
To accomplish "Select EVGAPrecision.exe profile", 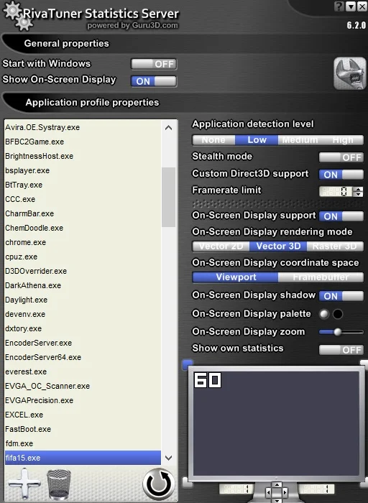I will pyautogui.click(x=83, y=401).
